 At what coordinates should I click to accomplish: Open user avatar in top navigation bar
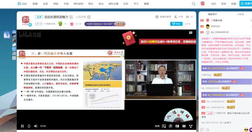coord(203,4)
